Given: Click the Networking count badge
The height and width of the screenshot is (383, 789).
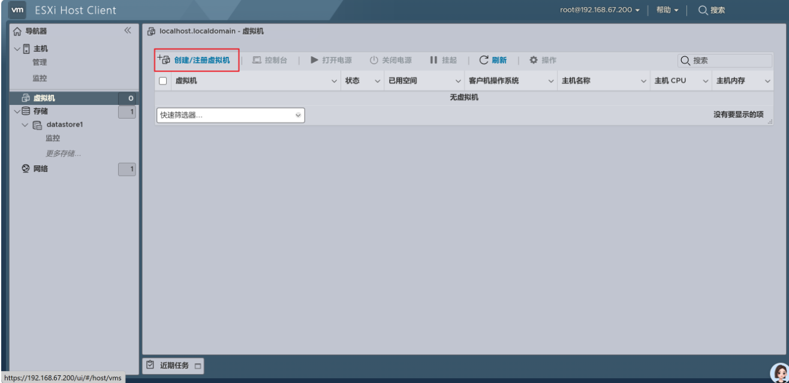Looking at the screenshot, I should pos(128,170).
